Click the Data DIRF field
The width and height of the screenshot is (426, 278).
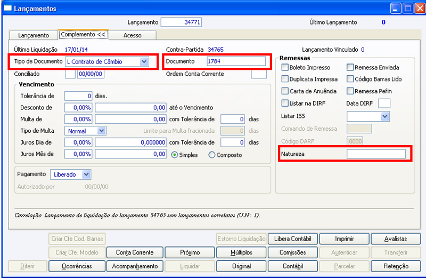pyautogui.click(x=384, y=103)
